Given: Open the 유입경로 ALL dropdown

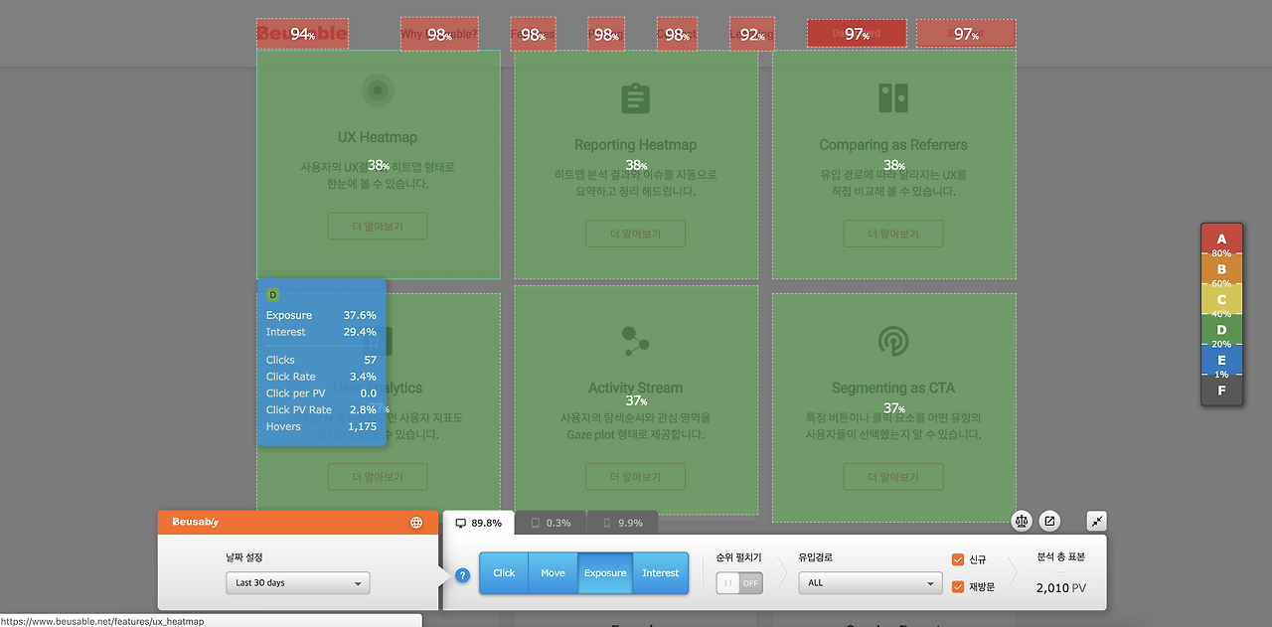Looking at the screenshot, I should [x=870, y=582].
